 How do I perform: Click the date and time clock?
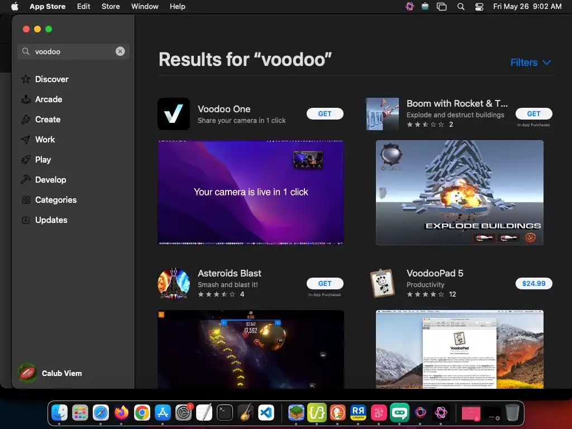527,6
